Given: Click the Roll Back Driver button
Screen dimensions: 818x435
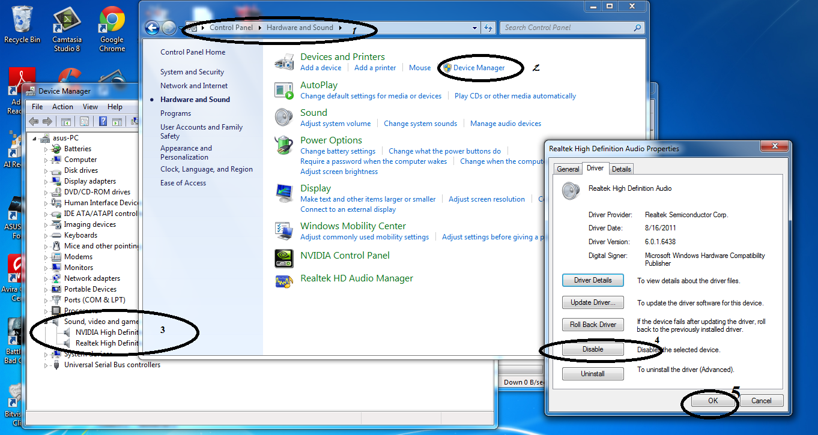Looking at the screenshot, I should pos(593,325).
